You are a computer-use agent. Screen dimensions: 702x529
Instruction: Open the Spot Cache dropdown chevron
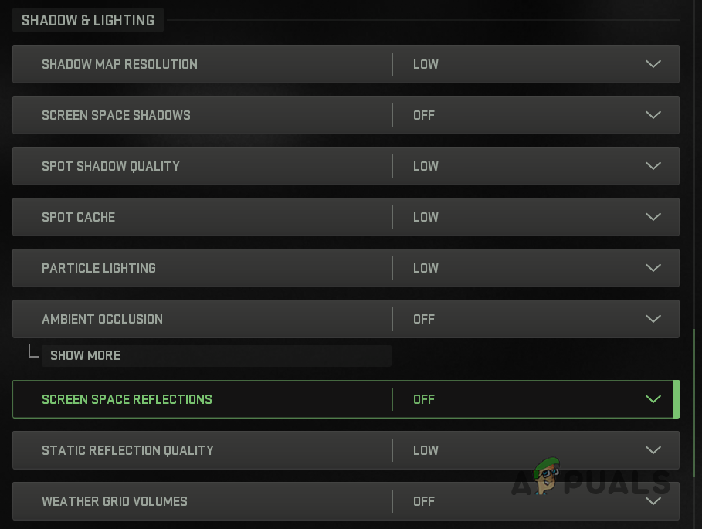(x=653, y=217)
